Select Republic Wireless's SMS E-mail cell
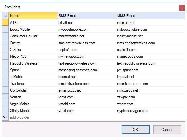This screenshot has height=140, width=187. (x=86, y=63)
